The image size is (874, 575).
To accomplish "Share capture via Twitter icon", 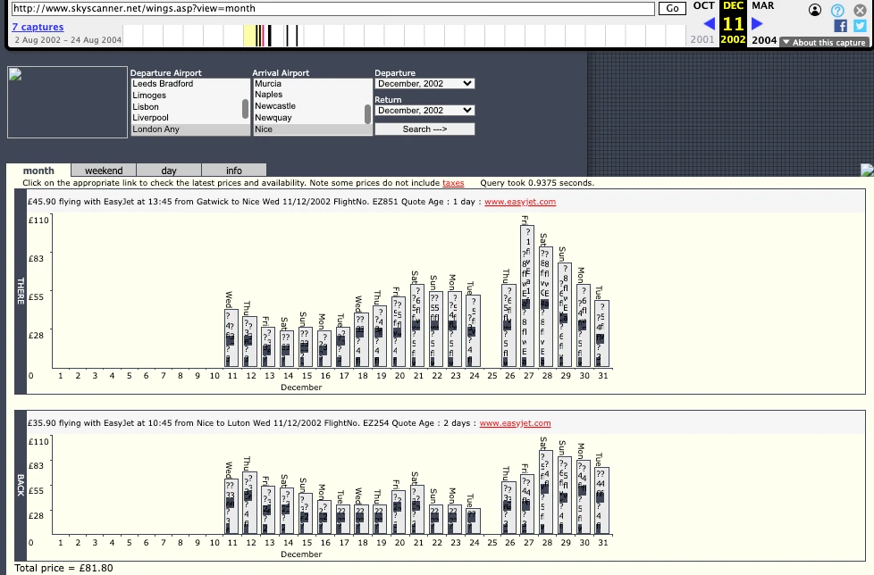I will tap(860, 26).
